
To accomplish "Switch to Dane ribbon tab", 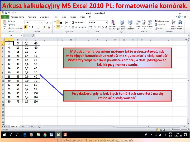I will (64, 17).
